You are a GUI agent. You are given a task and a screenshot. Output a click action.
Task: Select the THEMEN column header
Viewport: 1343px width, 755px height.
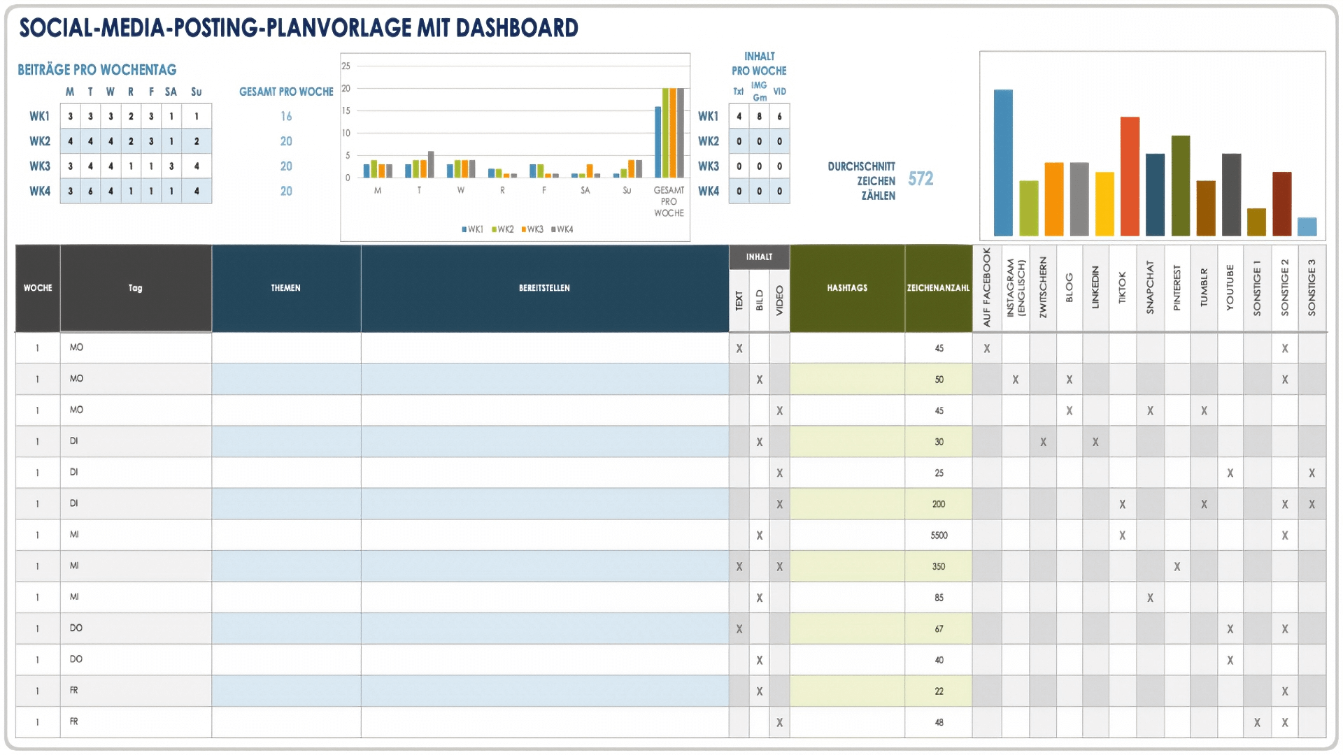tap(286, 288)
